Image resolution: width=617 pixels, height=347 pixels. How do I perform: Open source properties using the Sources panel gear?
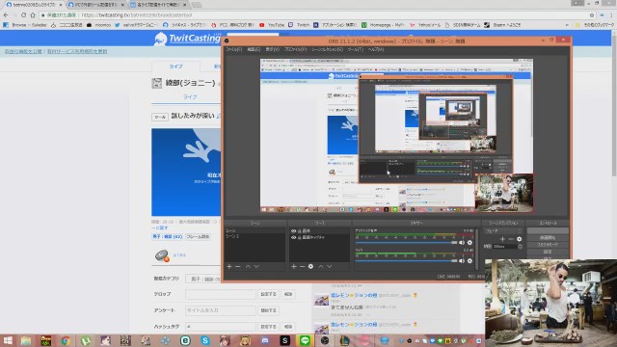(310, 267)
